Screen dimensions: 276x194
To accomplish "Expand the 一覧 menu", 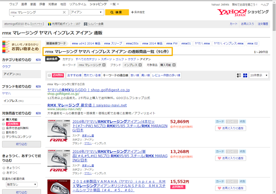I will pos(115,4).
